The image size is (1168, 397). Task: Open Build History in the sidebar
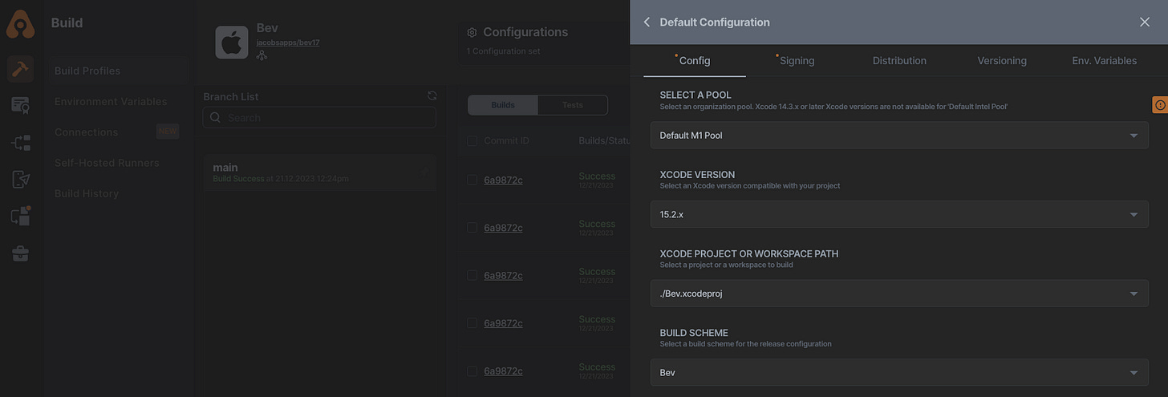87,193
